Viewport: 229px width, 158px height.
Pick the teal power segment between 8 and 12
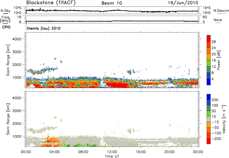[209, 69]
